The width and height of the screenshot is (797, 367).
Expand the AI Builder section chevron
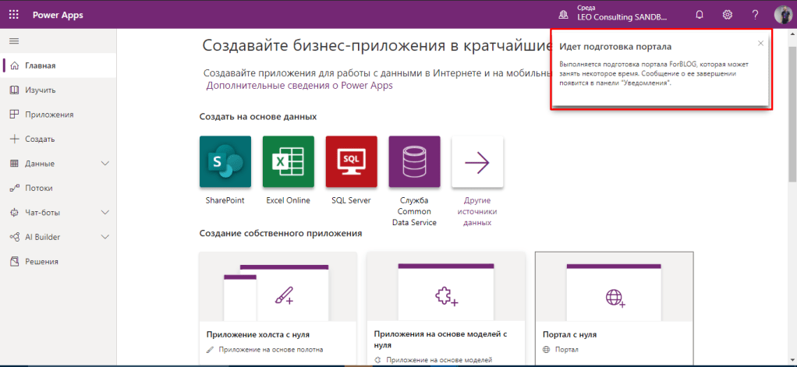(x=106, y=237)
